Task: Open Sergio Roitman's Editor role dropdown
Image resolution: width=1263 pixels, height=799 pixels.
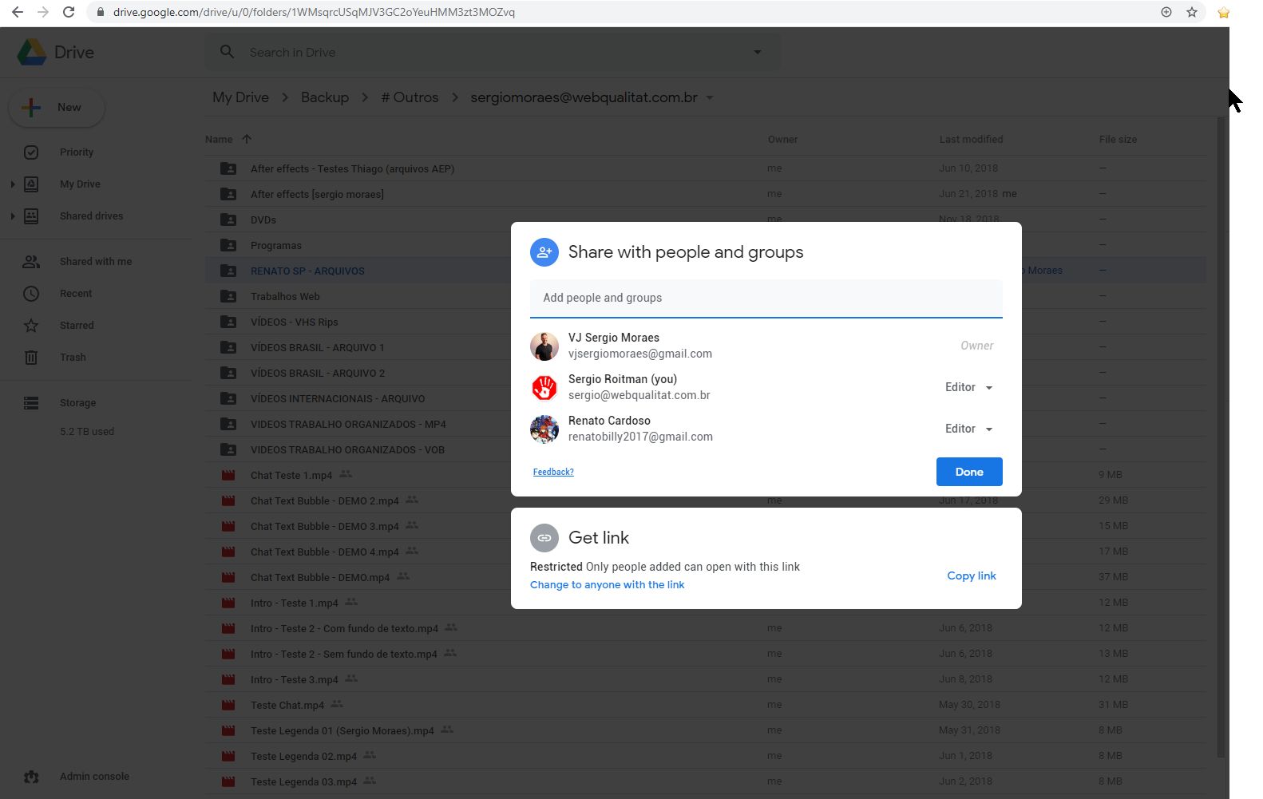Action: [x=968, y=387]
